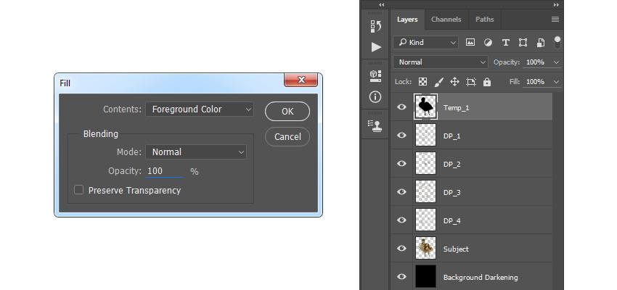Switch to the Paths tab

tap(484, 20)
